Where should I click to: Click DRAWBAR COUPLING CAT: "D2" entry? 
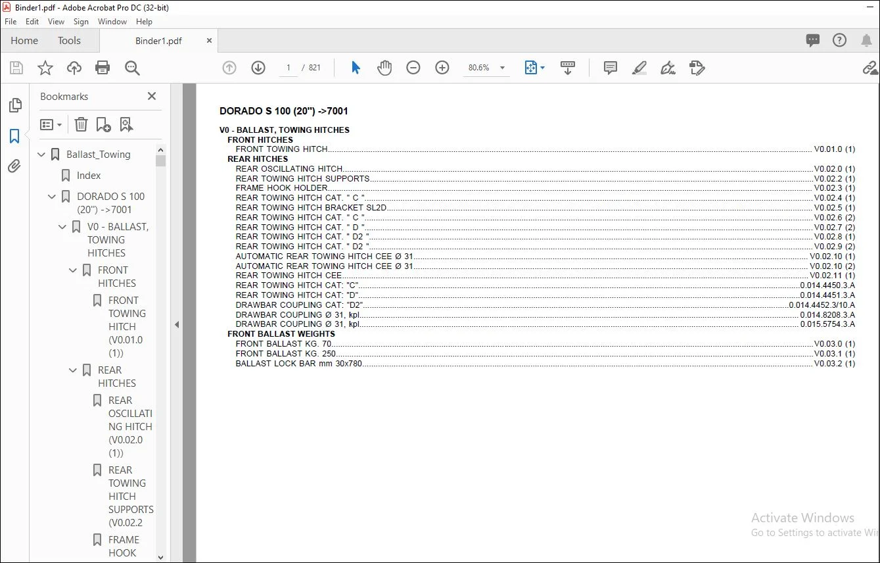pos(545,305)
